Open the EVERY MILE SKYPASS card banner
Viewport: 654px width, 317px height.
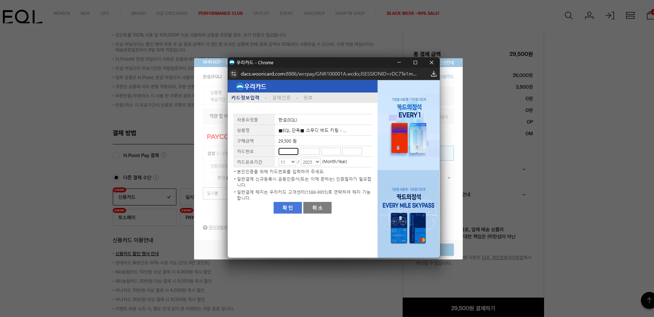click(x=409, y=214)
